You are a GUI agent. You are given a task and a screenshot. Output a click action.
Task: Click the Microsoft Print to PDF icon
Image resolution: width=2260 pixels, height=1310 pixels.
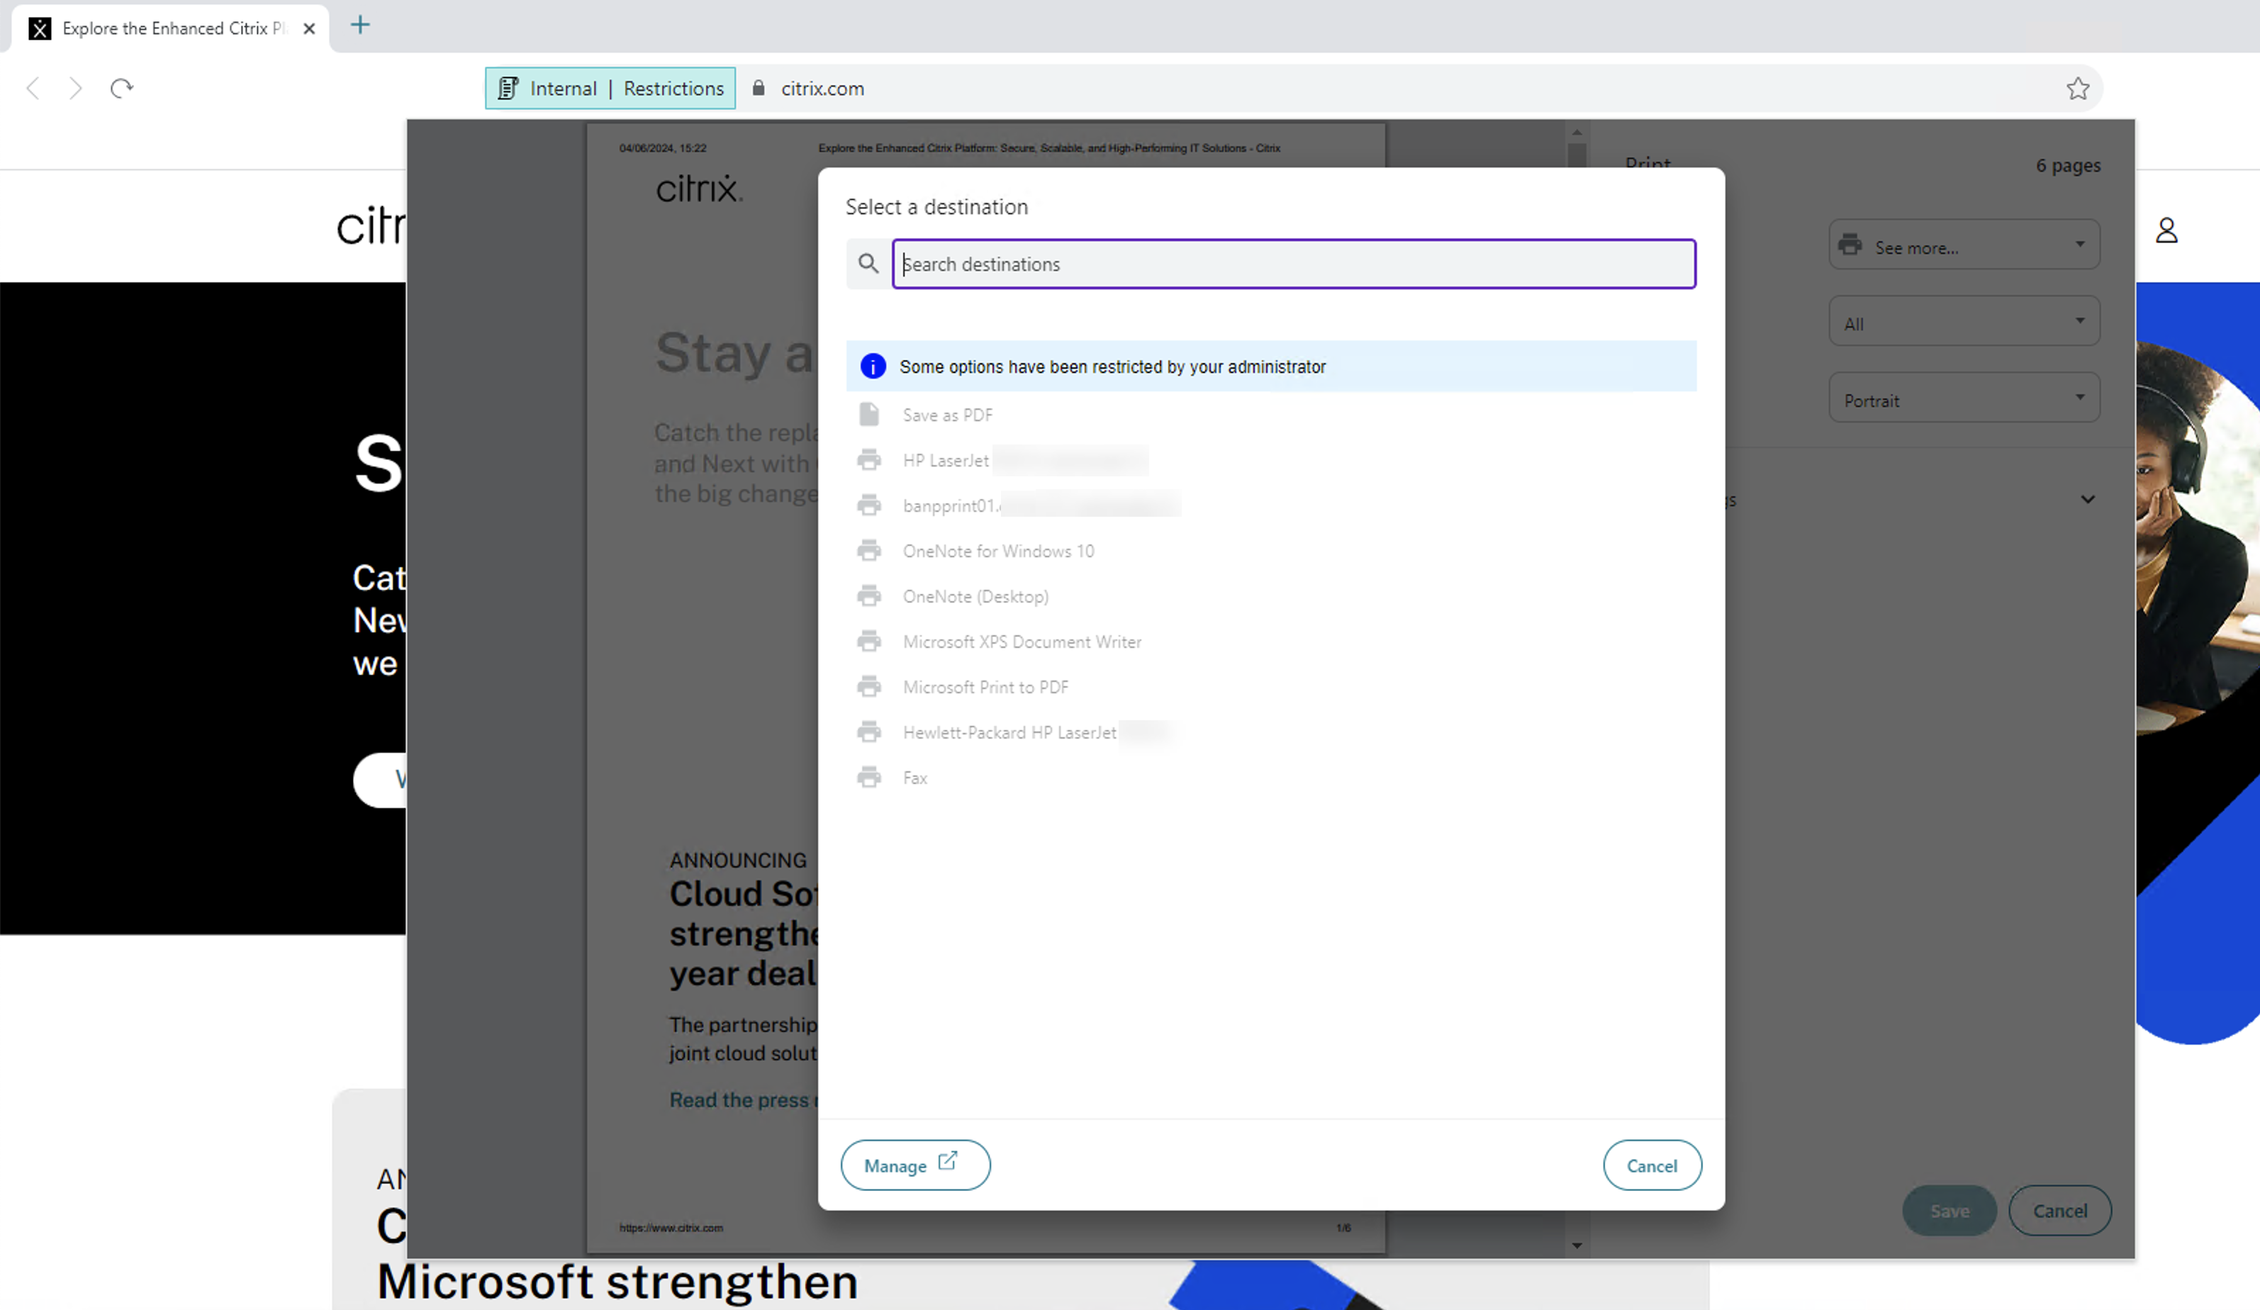[868, 686]
